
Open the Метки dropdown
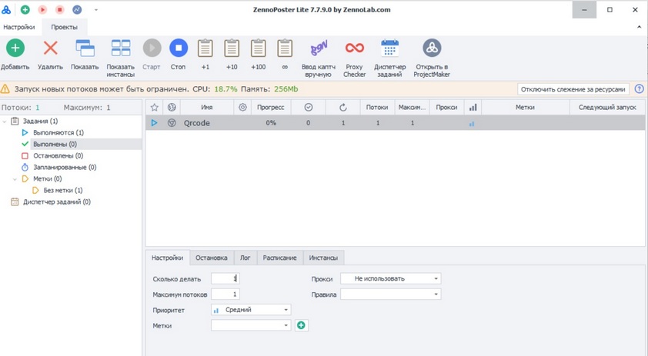[251, 325]
